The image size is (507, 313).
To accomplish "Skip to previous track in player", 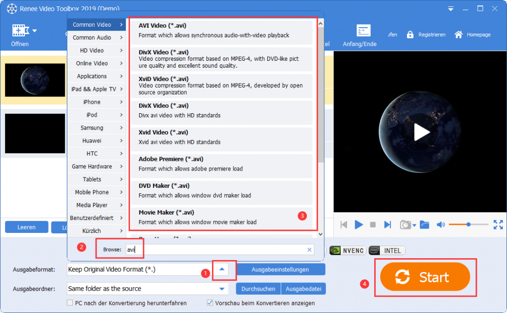I will click(344, 224).
